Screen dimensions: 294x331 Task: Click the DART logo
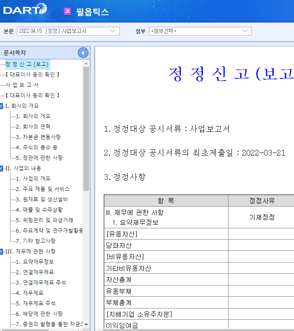[25, 9]
